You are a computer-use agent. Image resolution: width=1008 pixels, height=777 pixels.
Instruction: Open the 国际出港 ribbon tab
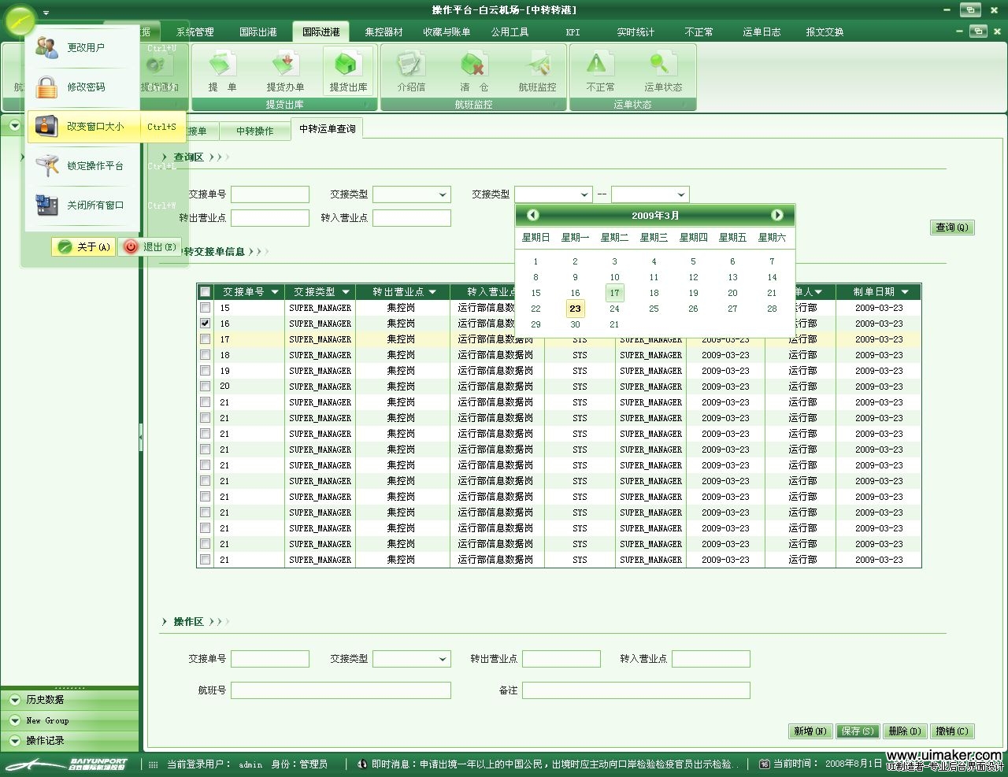coord(258,32)
